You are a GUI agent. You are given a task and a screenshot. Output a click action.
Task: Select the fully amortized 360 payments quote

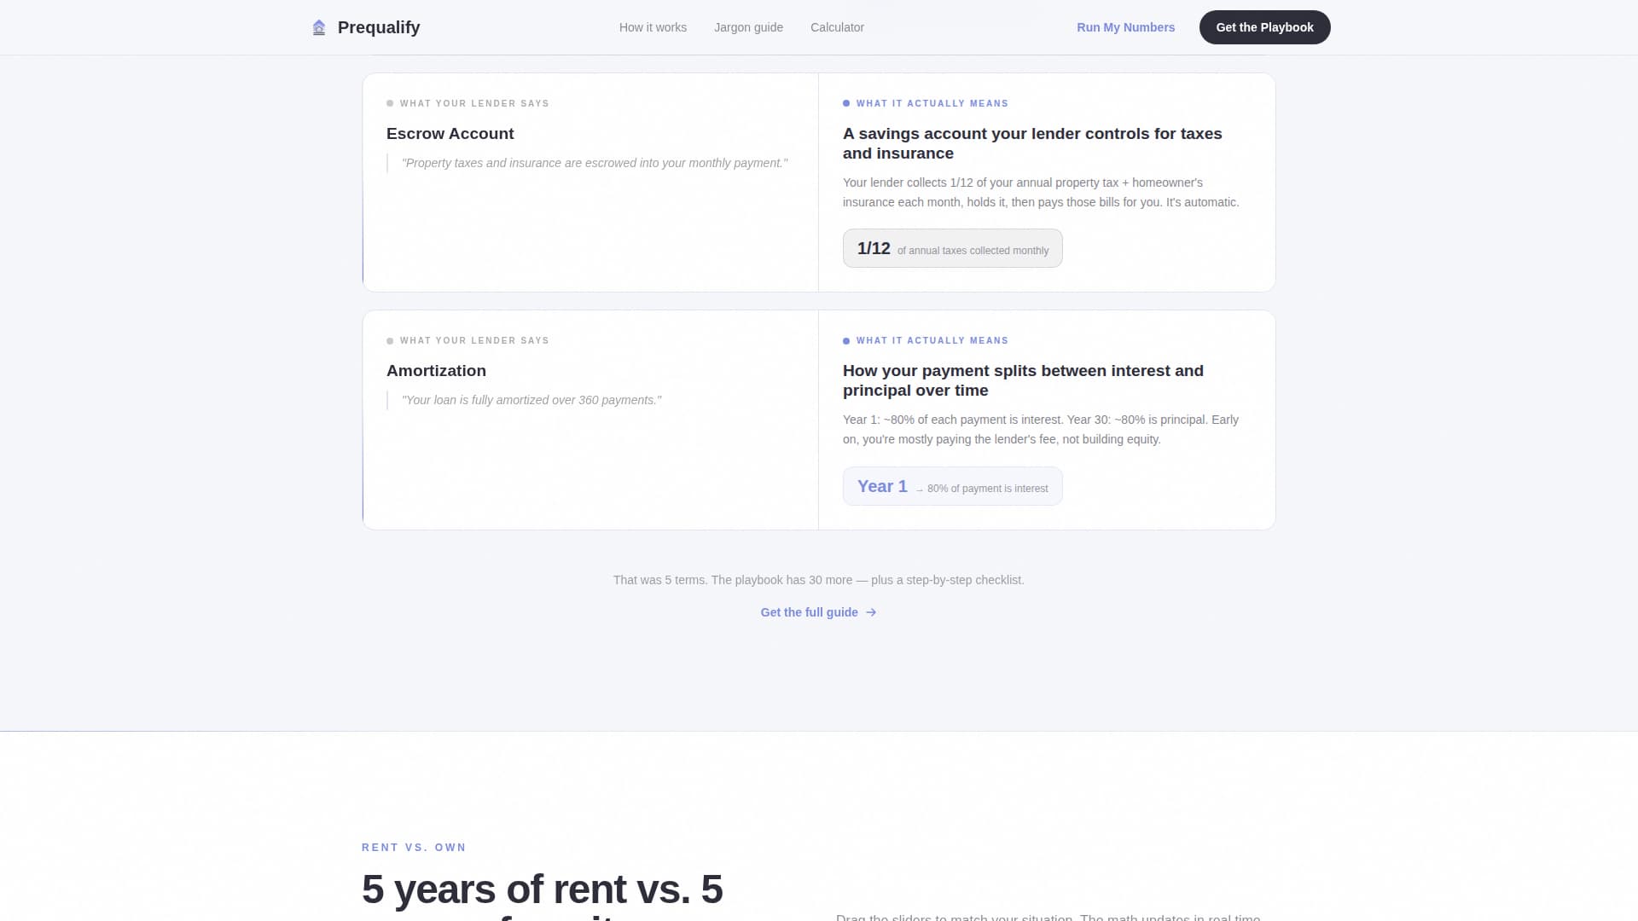pos(531,400)
